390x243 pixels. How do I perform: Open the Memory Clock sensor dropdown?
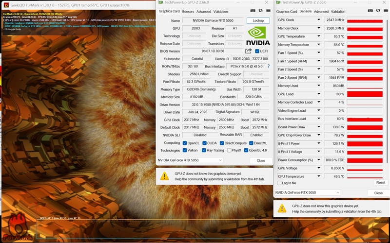[319, 28]
